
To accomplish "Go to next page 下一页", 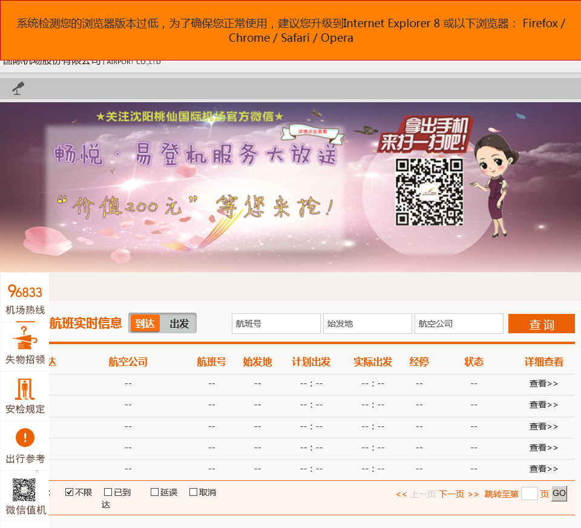I will point(451,494).
